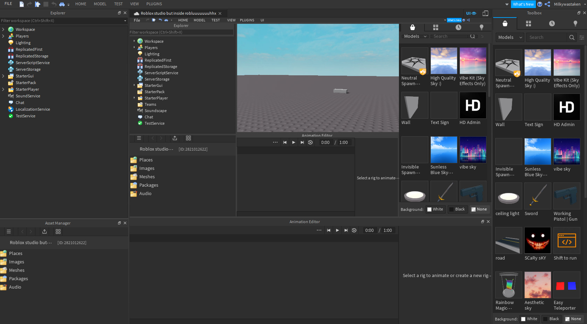587x324 pixels.
Task: Open the Models category dropdown in main Toolbox
Action: (510, 37)
